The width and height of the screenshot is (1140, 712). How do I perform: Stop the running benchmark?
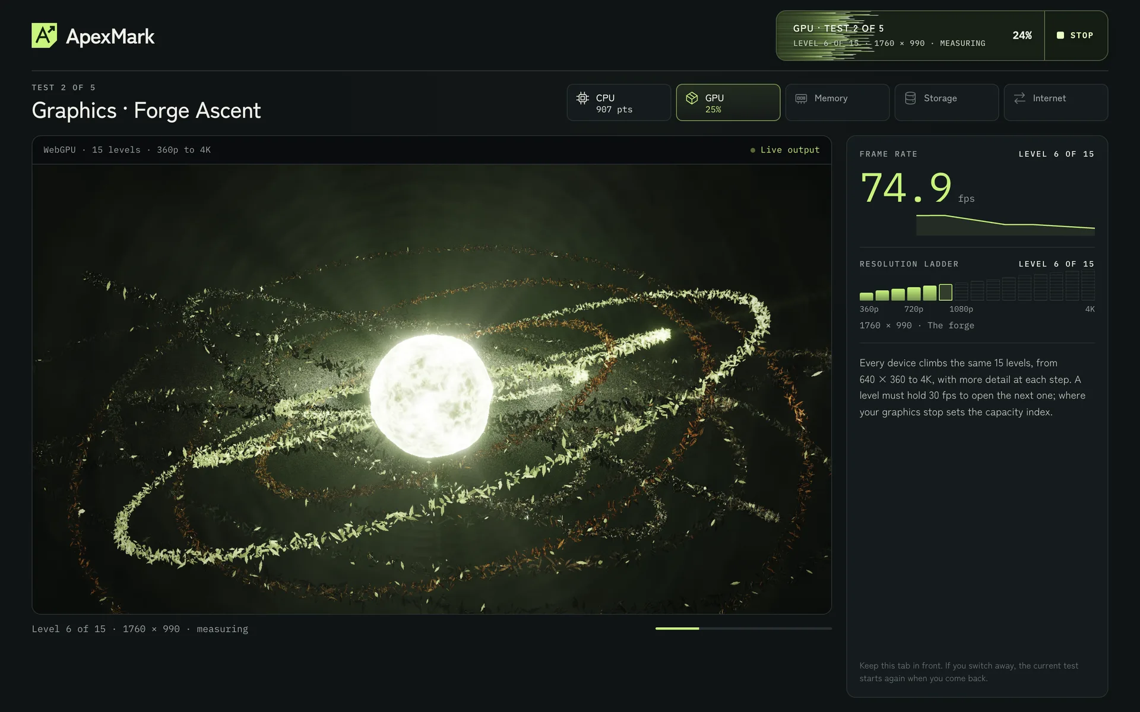tap(1076, 36)
